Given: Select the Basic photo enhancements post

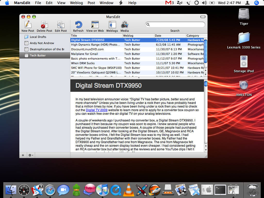Looking at the screenshot, I should click(x=137, y=59).
